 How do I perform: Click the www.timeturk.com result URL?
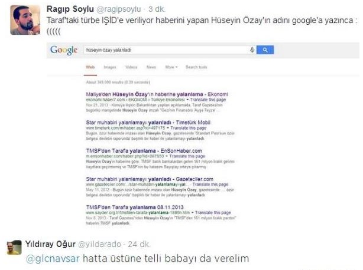tap(125, 128)
